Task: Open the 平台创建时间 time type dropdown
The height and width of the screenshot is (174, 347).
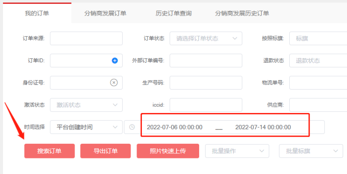Action: 86,127
